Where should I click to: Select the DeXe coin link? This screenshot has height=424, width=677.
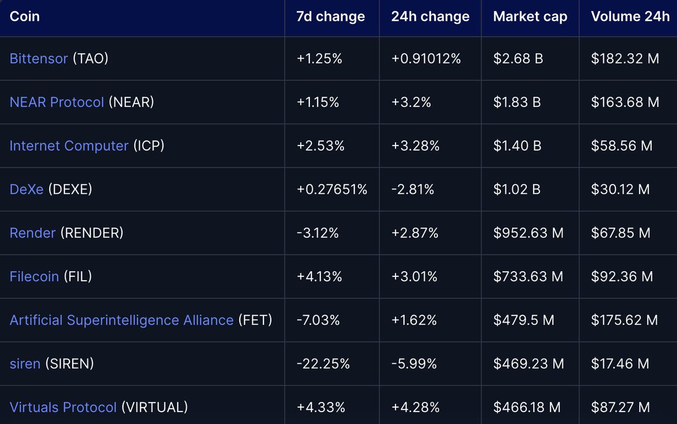click(x=27, y=189)
